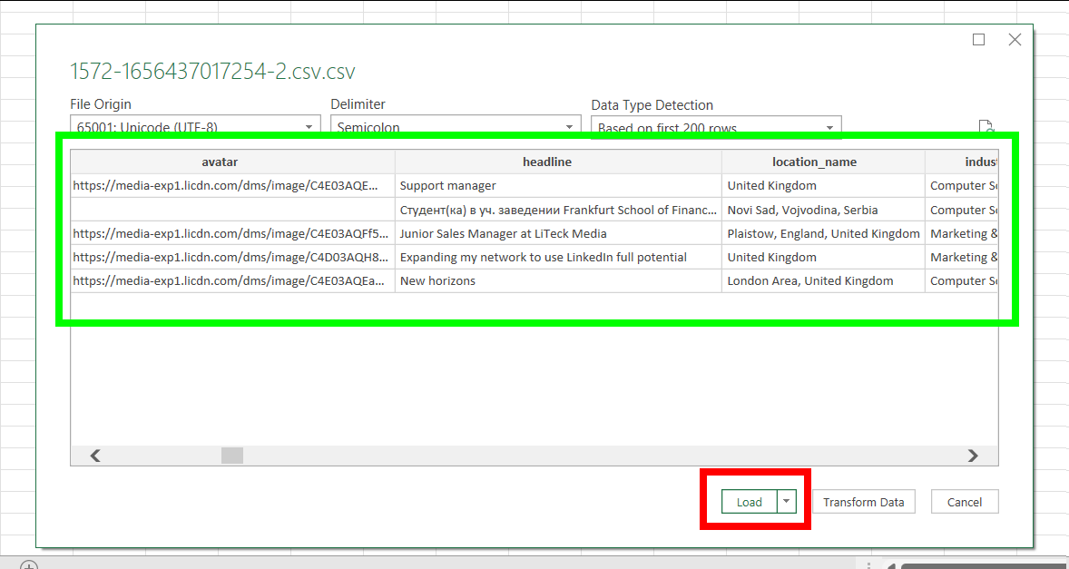Click the avatar URL in the New horizons row
Image resolution: width=1069 pixels, height=569 pixels.
tap(232, 280)
